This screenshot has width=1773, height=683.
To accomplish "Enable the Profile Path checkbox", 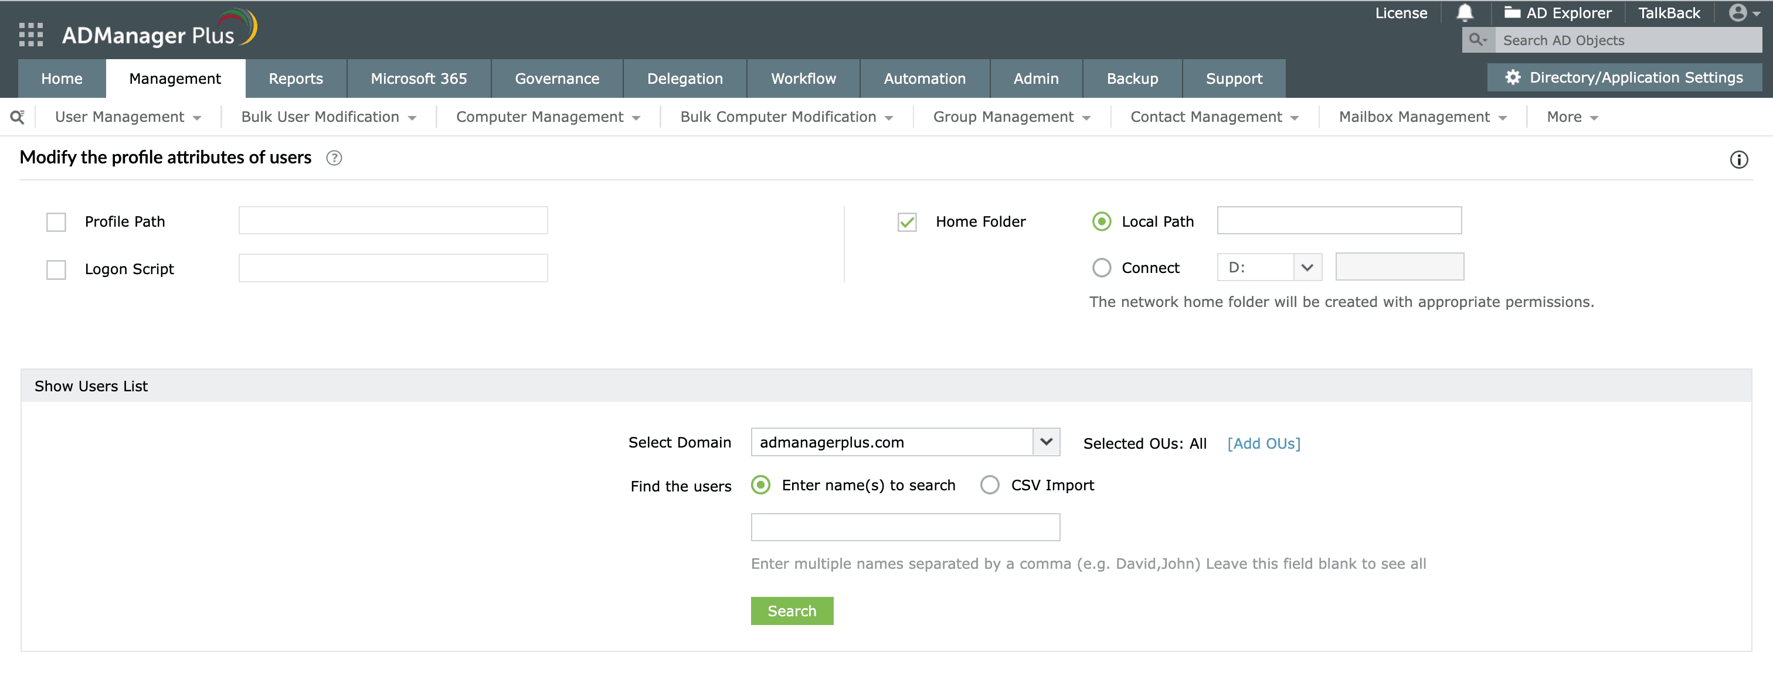I will point(56,222).
